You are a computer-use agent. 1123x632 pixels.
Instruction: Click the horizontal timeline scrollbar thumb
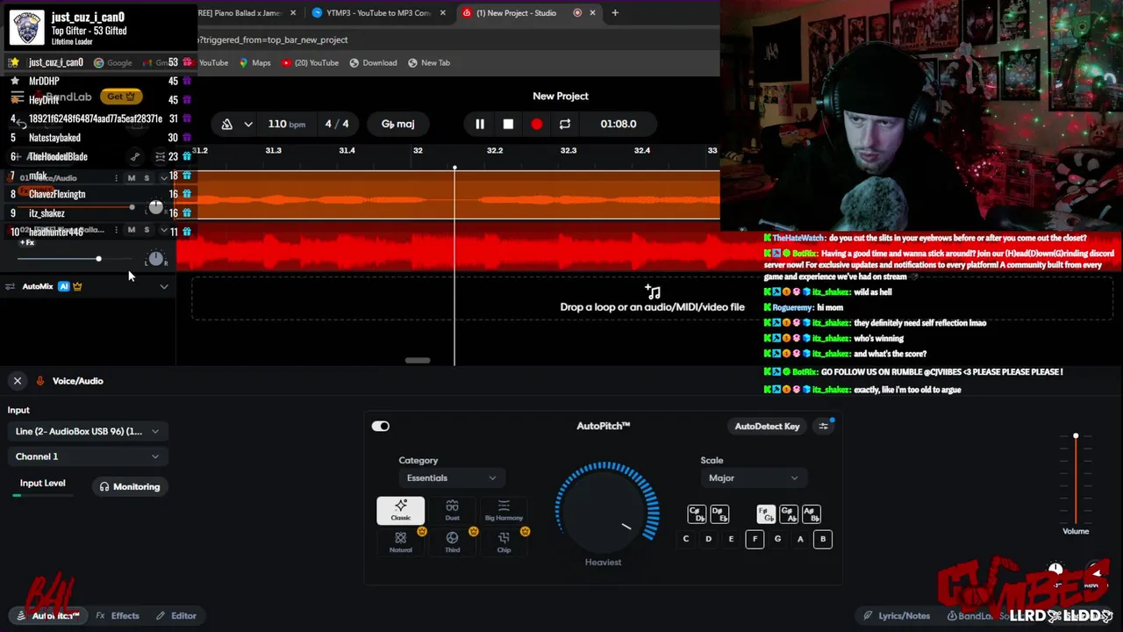point(418,360)
